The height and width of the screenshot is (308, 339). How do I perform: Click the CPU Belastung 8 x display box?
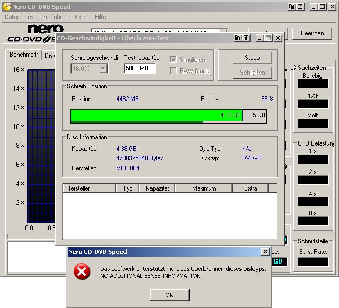(313, 221)
